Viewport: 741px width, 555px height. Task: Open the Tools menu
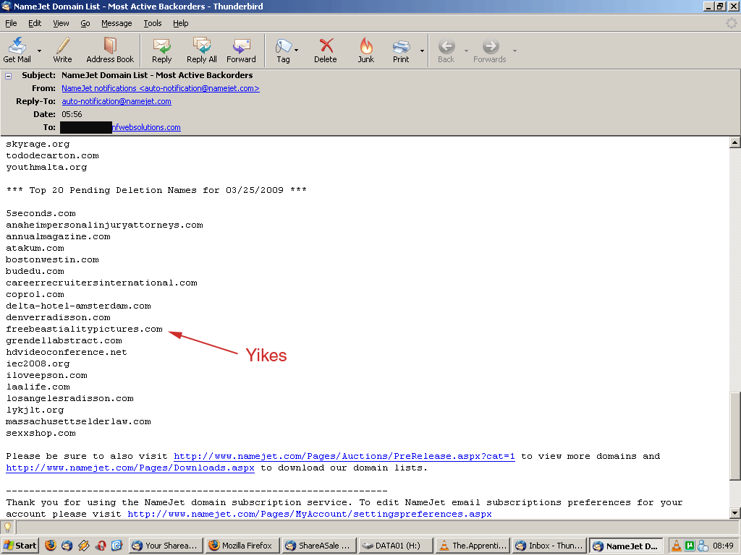152,23
